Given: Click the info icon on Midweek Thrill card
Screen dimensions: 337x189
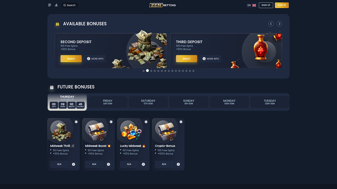Looking at the screenshot, I should click(x=73, y=164).
